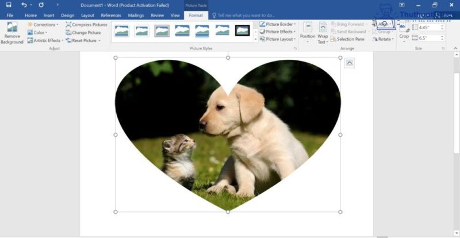Expand the full Picture Styles gallery
460x238 pixels.
click(255, 39)
